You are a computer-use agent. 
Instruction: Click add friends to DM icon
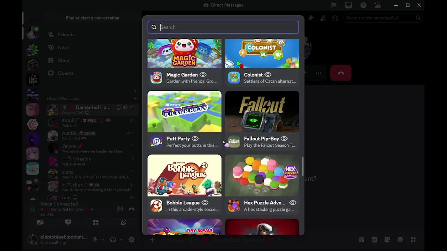click(323, 18)
